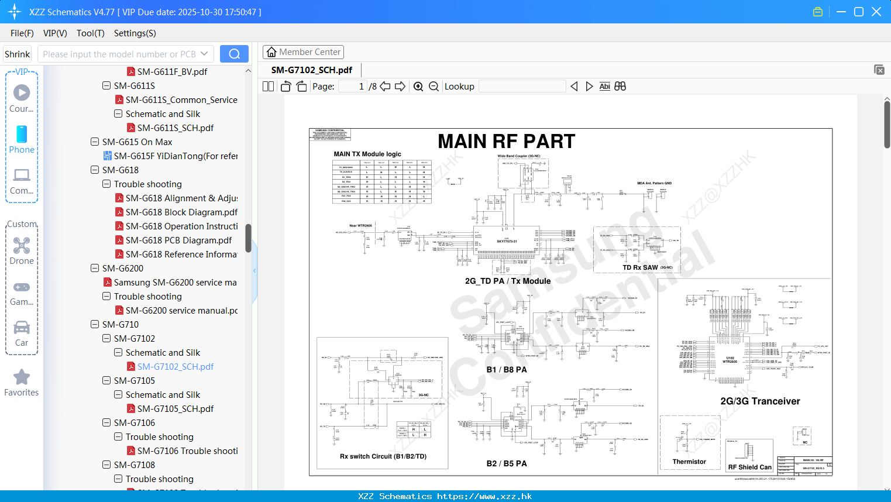Open Samsung SM-G6200 service manual
The height and width of the screenshot is (502, 891).
(x=170, y=282)
